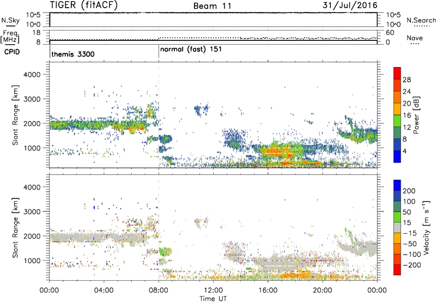This screenshot has width=436, height=302.
Task: Click the -100 tick on Velocity colorbar
Action: tap(412, 255)
